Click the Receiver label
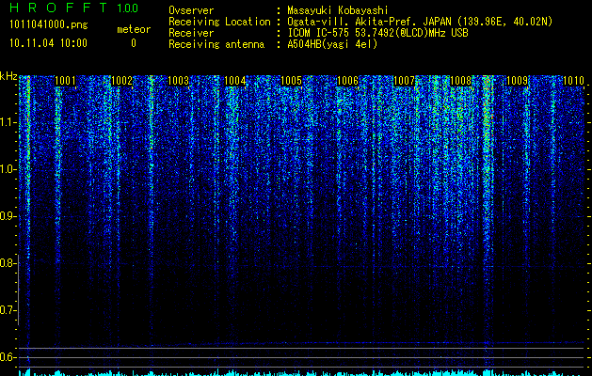 [191, 33]
